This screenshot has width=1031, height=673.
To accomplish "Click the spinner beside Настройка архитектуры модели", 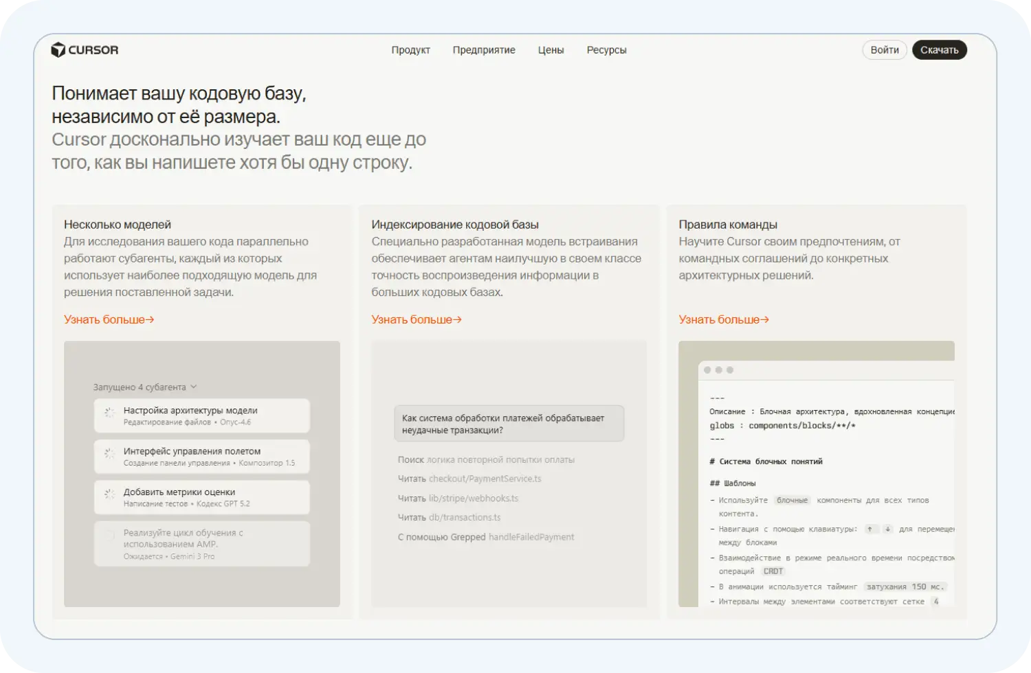I will 109,413.
